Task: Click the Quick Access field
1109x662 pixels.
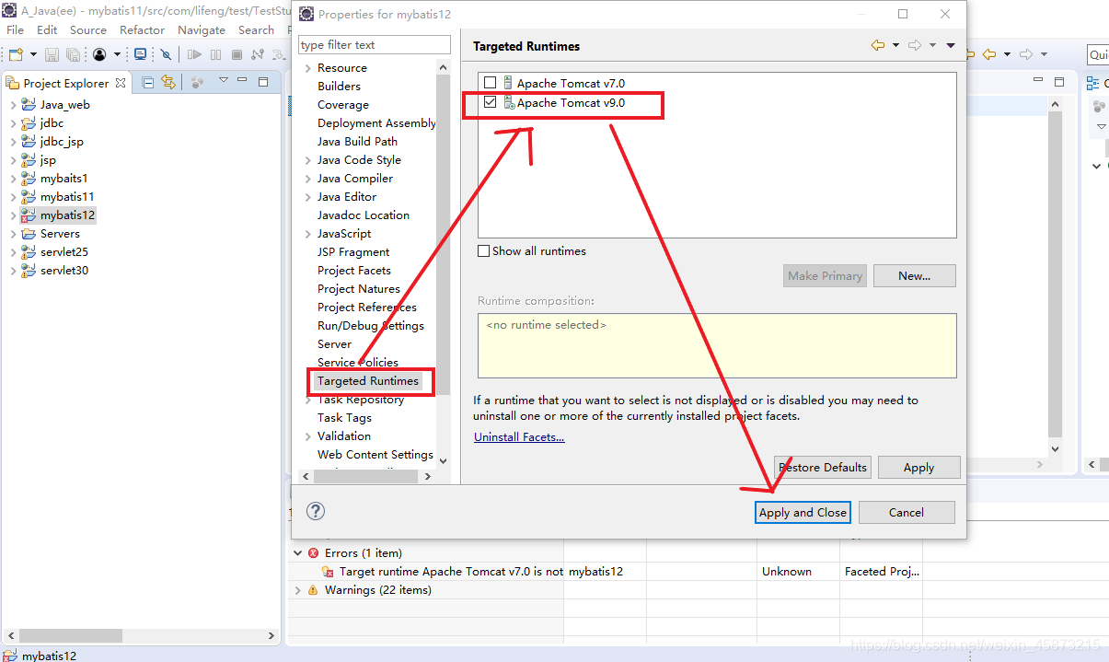Action: click(1098, 55)
